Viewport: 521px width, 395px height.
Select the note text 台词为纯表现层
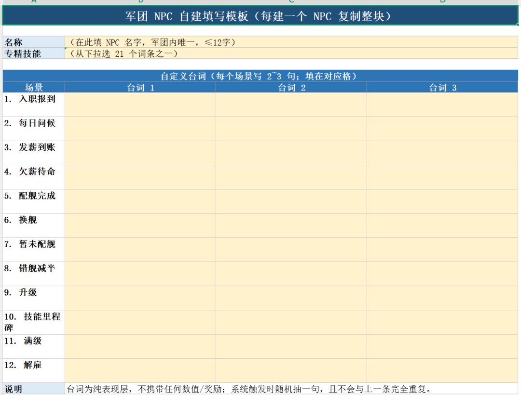pyautogui.click(x=249, y=389)
